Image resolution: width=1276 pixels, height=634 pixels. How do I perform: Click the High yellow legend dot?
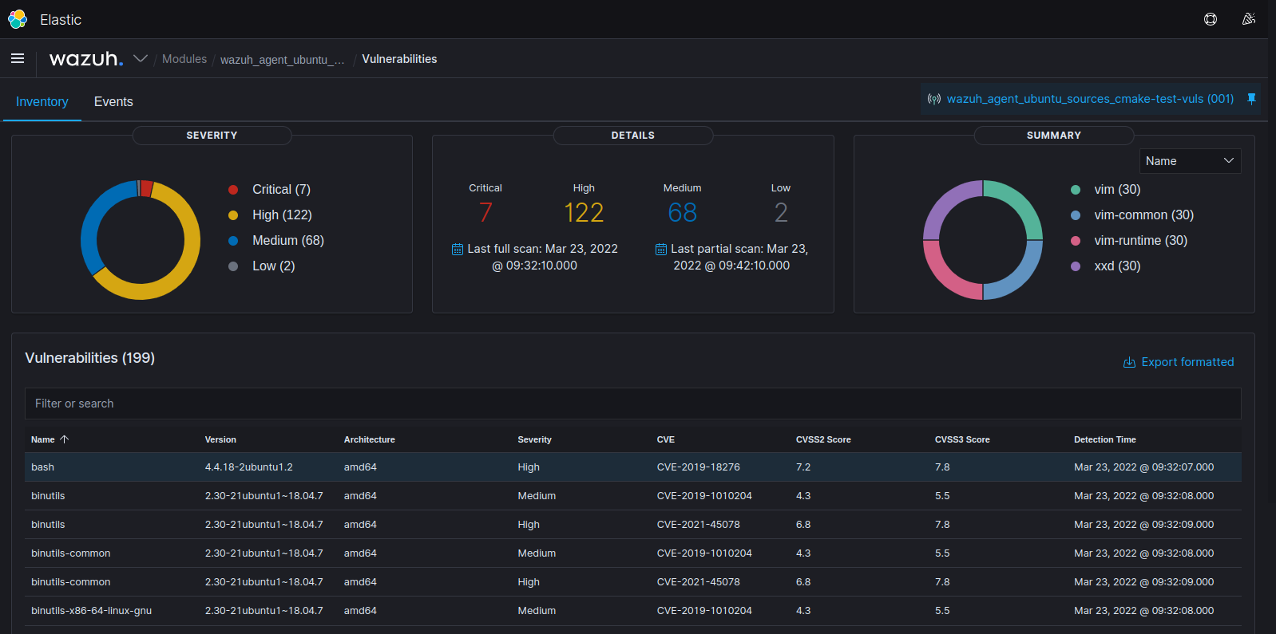(x=233, y=215)
